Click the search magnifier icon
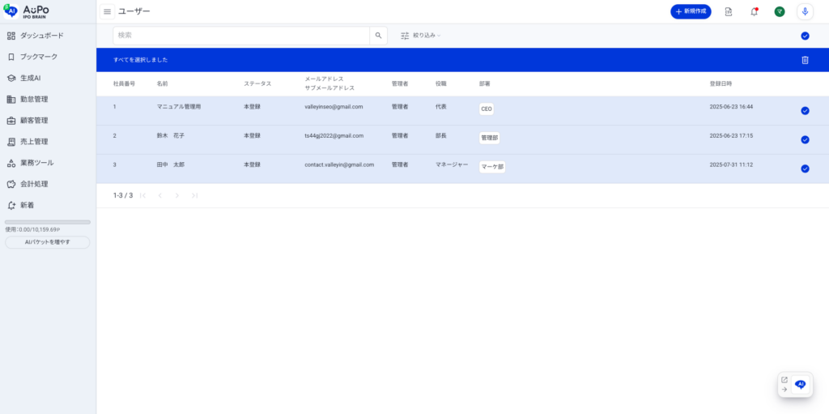The image size is (829, 414). pyautogui.click(x=378, y=36)
